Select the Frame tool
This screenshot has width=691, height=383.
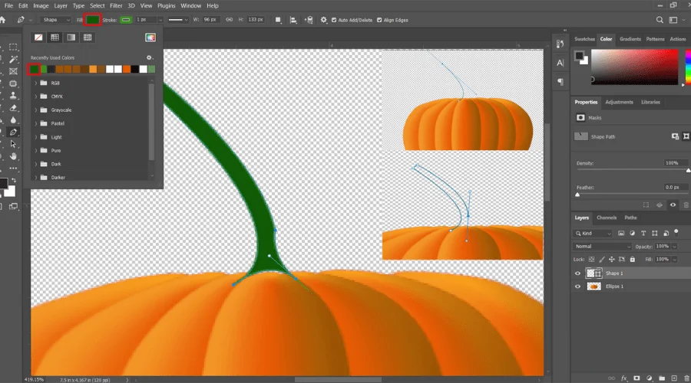[x=13, y=71]
